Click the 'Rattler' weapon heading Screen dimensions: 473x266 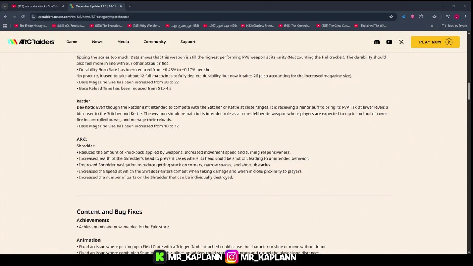83,101
